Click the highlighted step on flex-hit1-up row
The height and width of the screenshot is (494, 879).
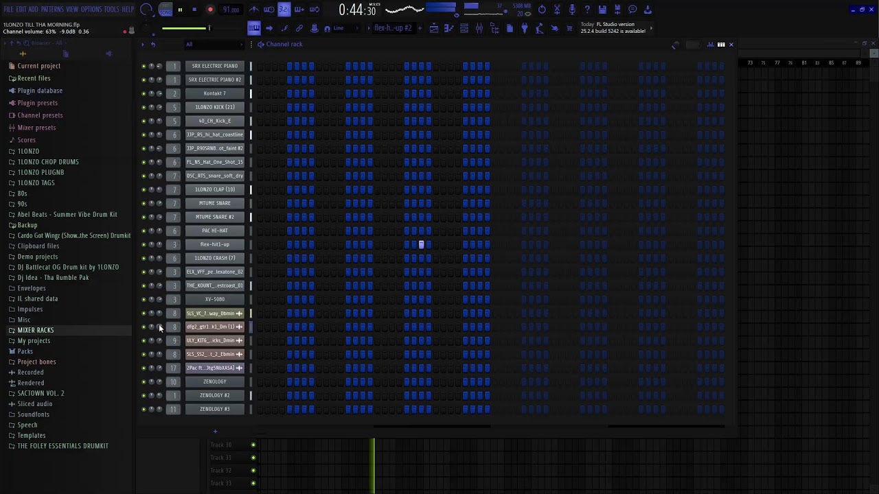click(x=422, y=244)
